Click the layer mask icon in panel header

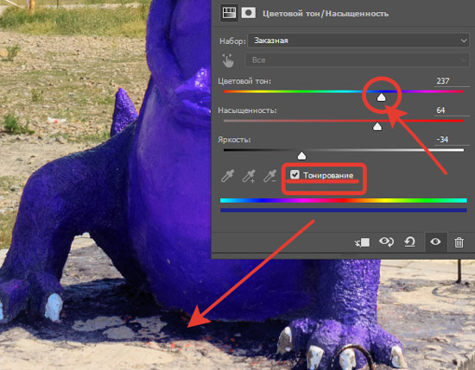coord(249,13)
